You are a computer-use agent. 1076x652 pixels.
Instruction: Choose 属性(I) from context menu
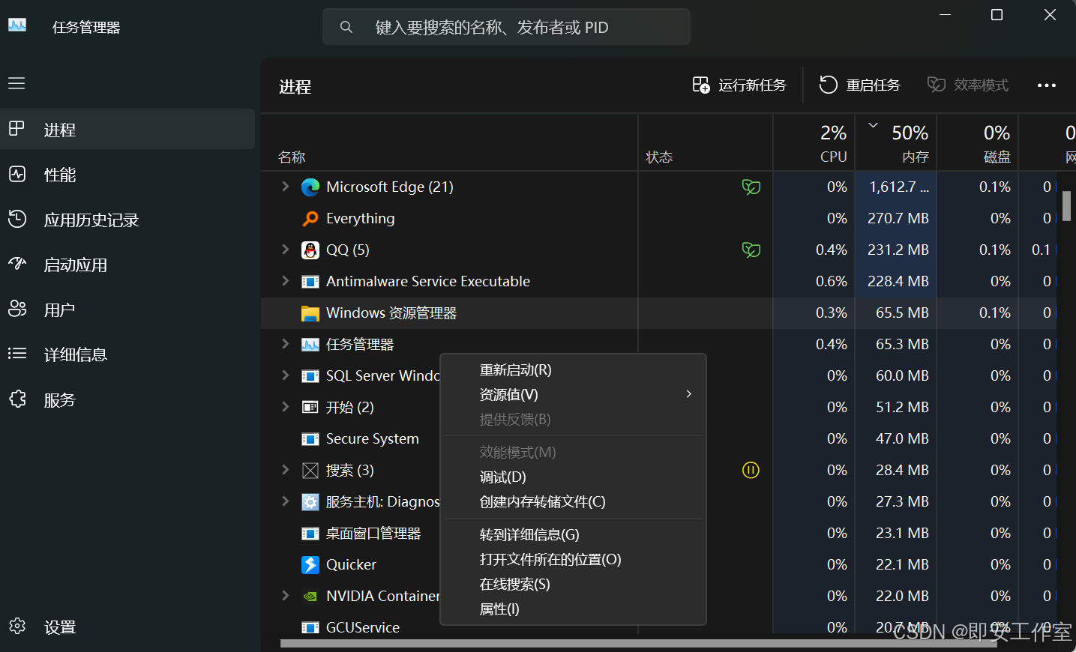pyautogui.click(x=574, y=609)
